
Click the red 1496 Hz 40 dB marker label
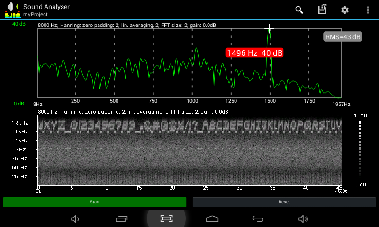click(x=254, y=53)
